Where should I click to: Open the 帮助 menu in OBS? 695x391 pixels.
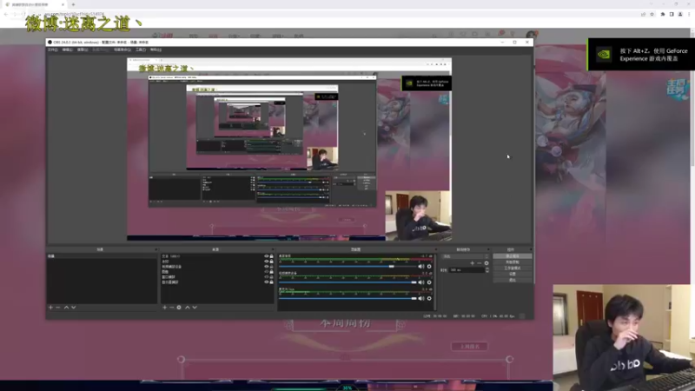[x=156, y=50]
